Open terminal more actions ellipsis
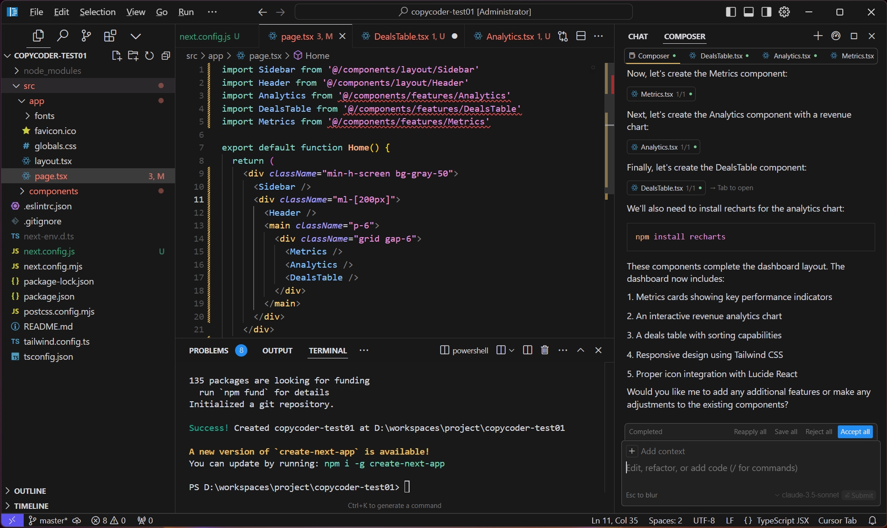The width and height of the screenshot is (887, 528). tap(563, 350)
